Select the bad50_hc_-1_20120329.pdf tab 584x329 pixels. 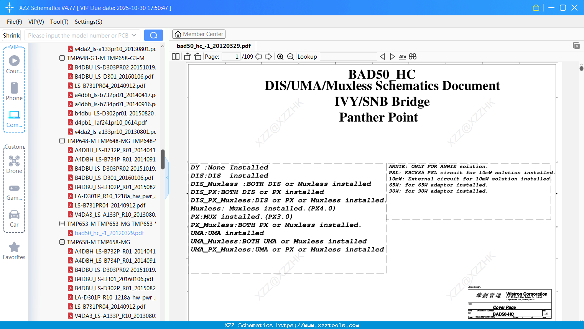[214, 46]
